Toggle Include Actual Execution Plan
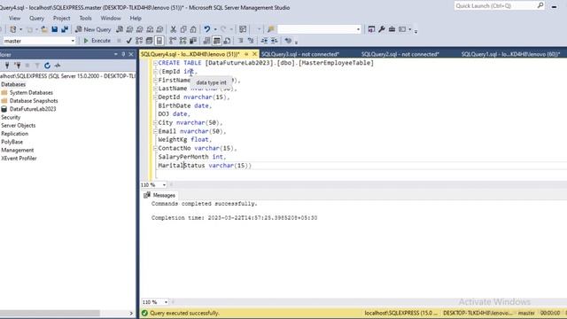 coord(173,41)
